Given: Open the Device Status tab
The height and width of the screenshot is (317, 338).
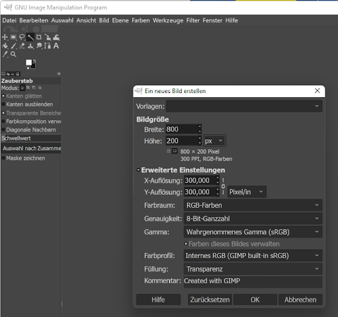Looking at the screenshot, I should tap(8, 74).
